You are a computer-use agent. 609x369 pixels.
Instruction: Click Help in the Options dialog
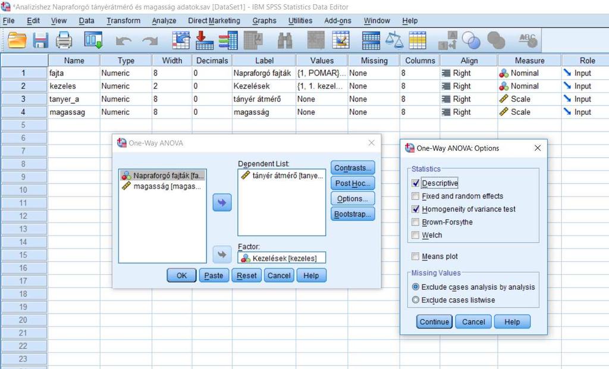point(512,321)
